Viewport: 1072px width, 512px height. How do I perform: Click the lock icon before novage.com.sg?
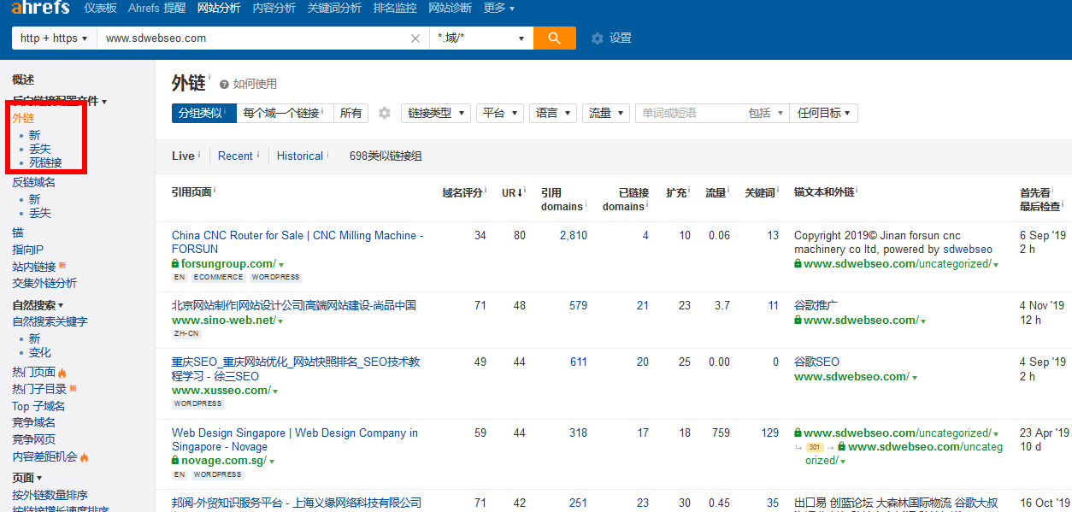(175, 461)
